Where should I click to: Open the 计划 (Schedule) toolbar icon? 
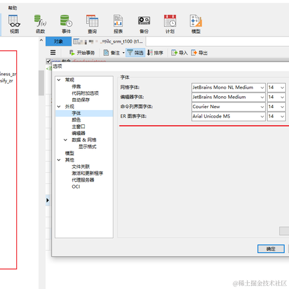pyautogui.click(x=170, y=24)
